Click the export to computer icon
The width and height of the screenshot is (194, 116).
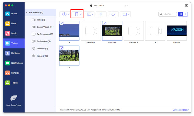click(x=89, y=14)
